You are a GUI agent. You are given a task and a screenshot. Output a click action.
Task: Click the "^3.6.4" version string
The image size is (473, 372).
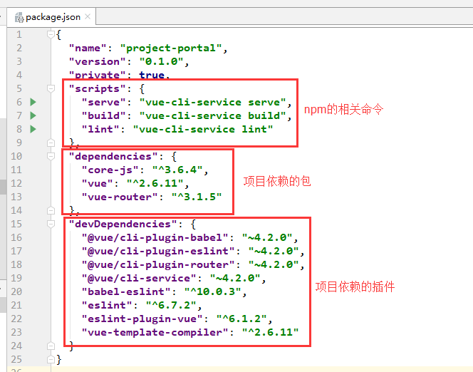[177, 170]
